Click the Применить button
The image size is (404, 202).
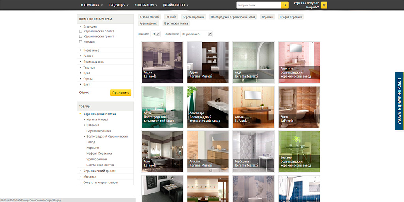[121, 93]
